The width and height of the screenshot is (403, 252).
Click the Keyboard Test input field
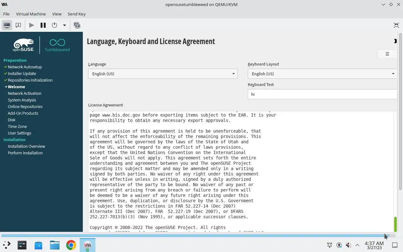[322, 94]
